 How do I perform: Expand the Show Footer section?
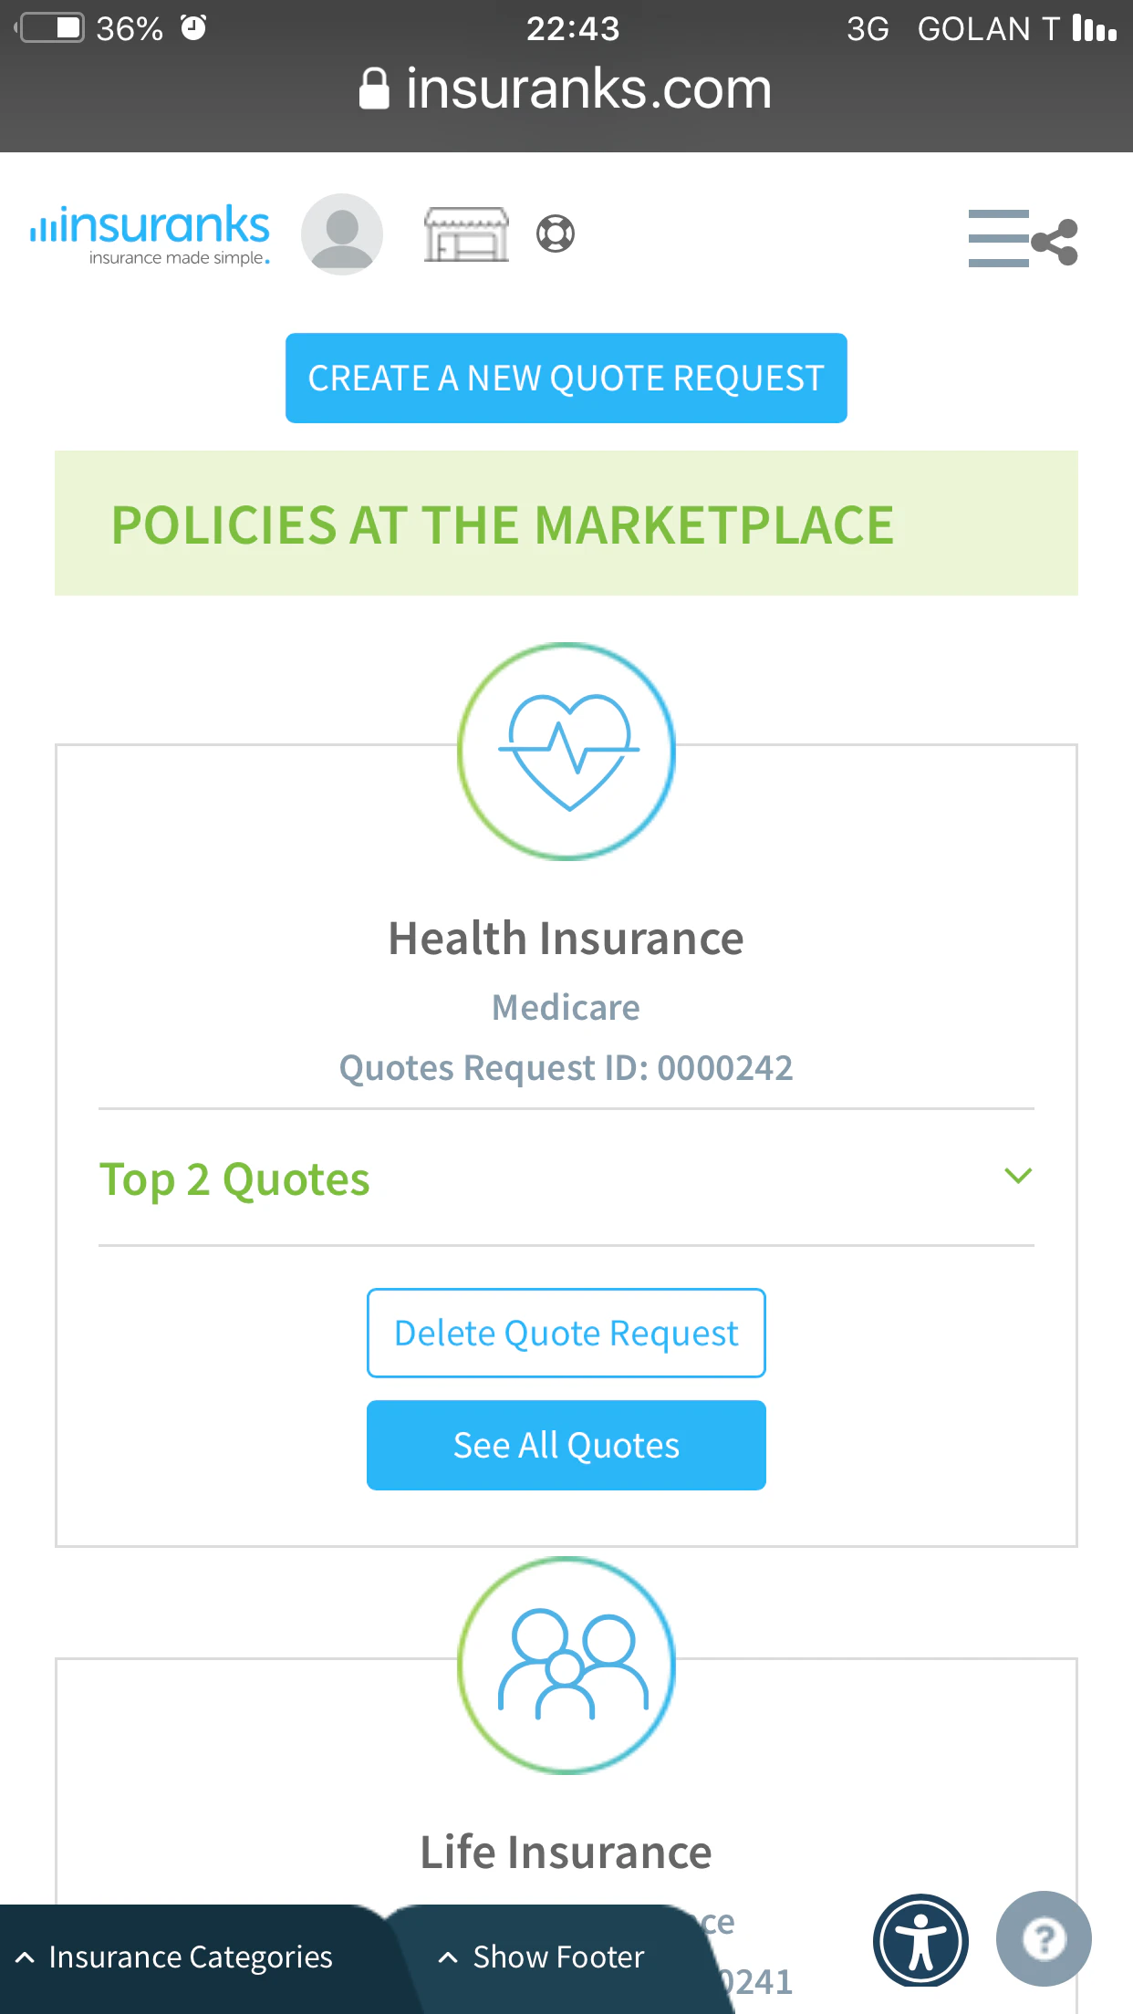[x=543, y=1956]
